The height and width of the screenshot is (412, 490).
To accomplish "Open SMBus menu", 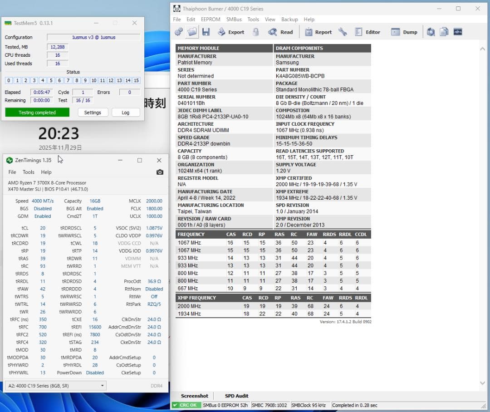I will (x=234, y=20).
